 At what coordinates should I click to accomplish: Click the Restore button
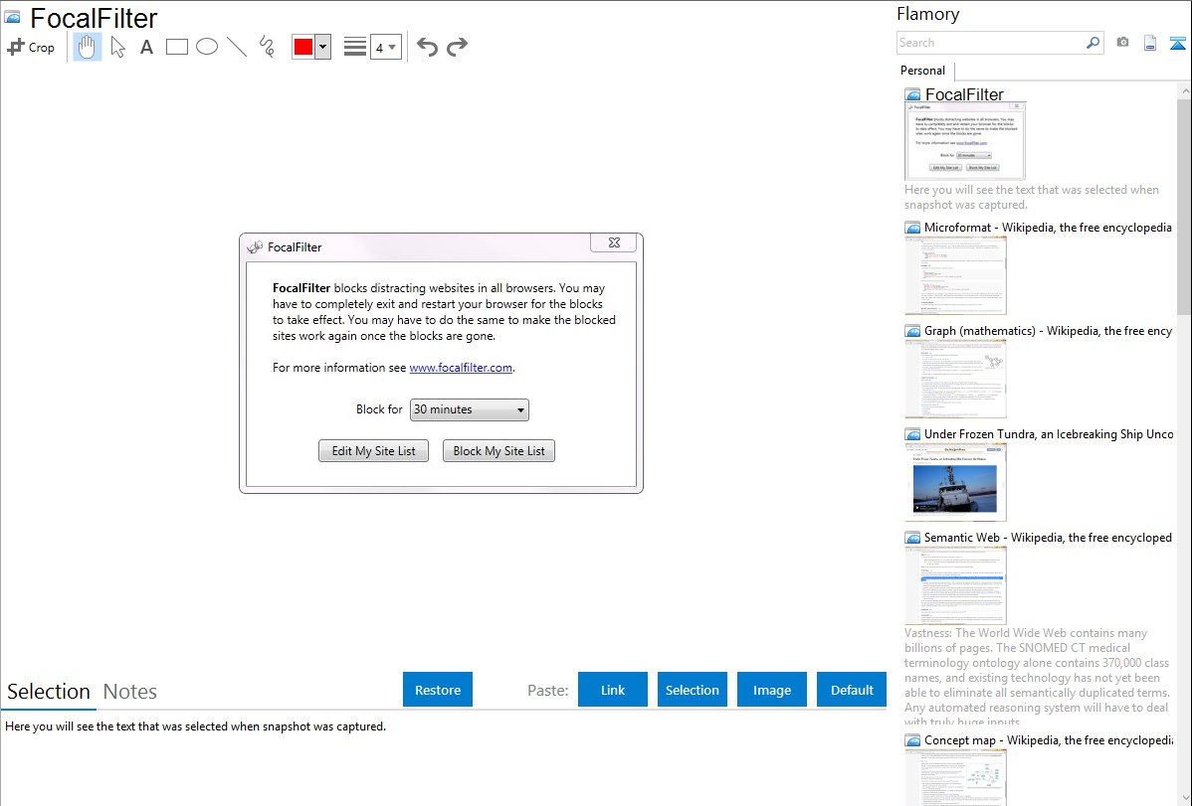point(438,690)
